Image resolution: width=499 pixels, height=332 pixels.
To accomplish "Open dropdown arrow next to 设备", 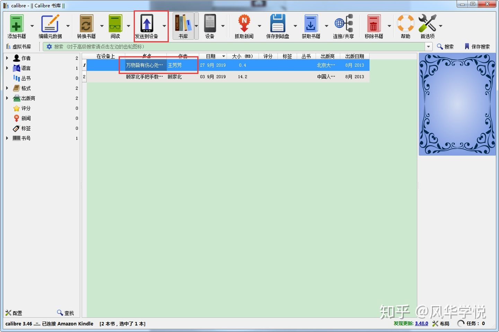I will [223, 26].
